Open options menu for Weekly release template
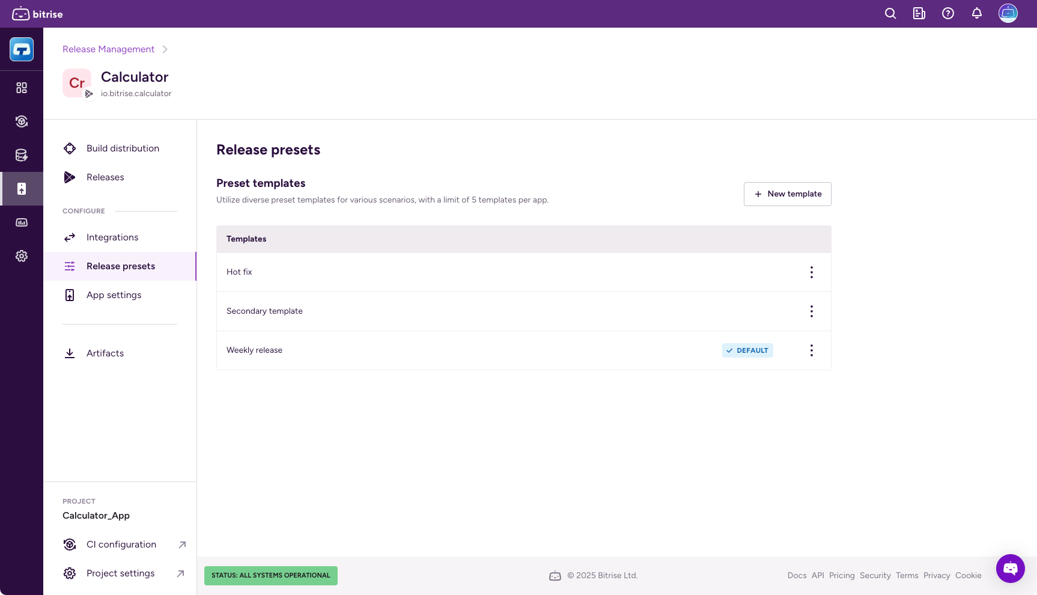Screen dimensions: 1037x595 812,350
